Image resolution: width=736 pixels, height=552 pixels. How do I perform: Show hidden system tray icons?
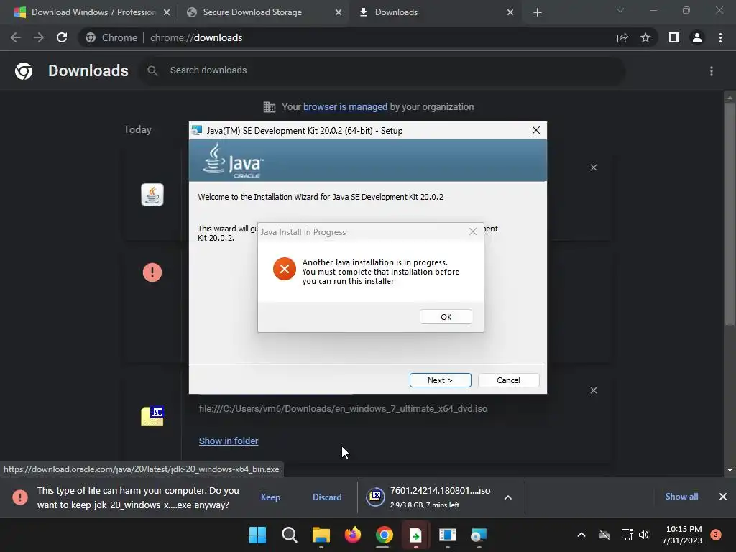581,535
